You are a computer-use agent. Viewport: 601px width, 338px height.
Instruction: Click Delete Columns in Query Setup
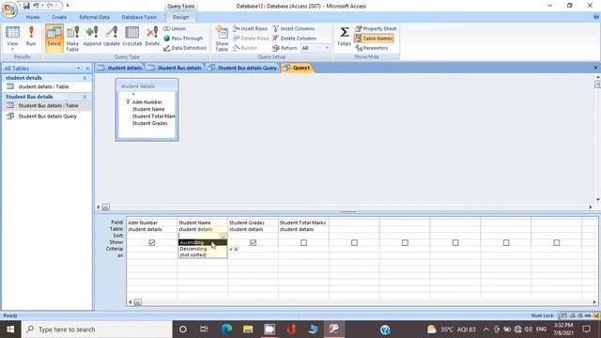pos(294,38)
